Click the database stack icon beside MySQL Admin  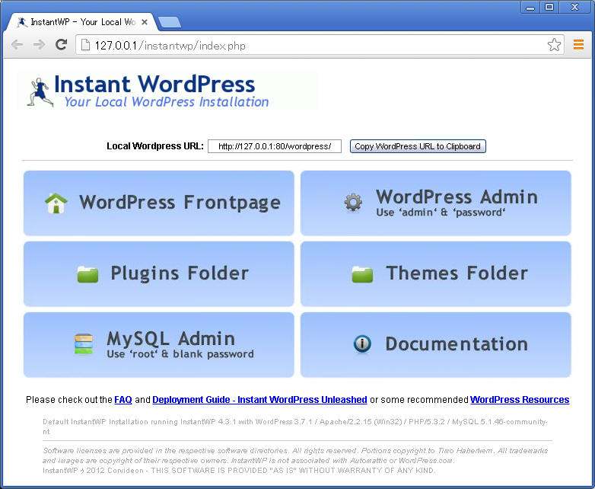click(84, 344)
